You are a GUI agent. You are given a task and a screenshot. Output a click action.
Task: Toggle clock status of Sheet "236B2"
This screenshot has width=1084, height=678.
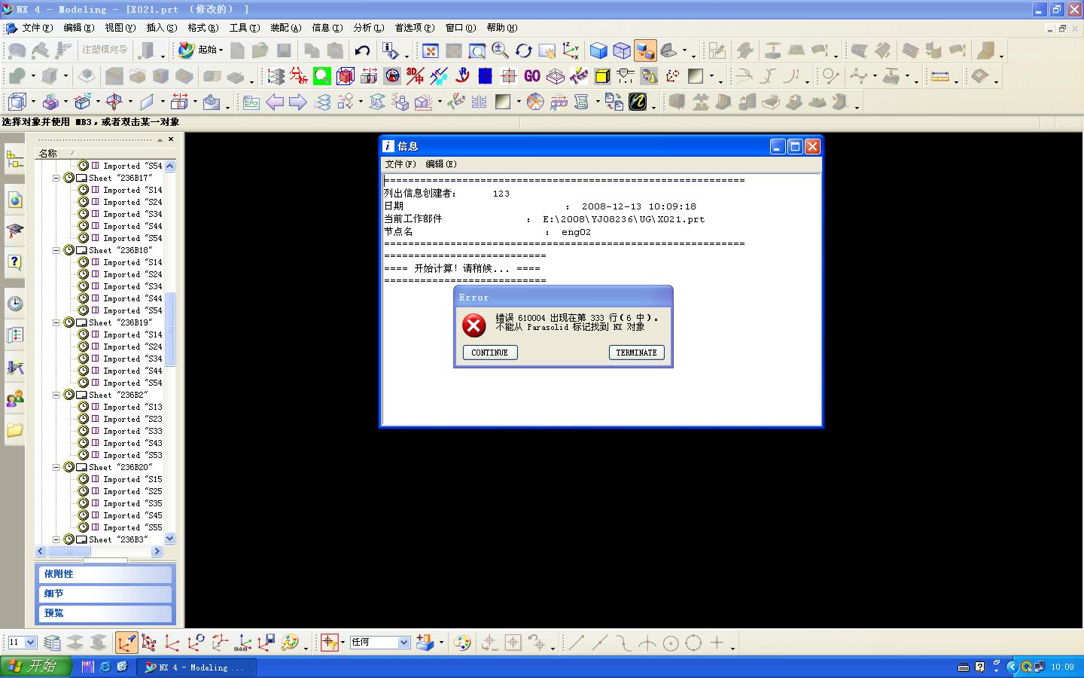coord(69,395)
